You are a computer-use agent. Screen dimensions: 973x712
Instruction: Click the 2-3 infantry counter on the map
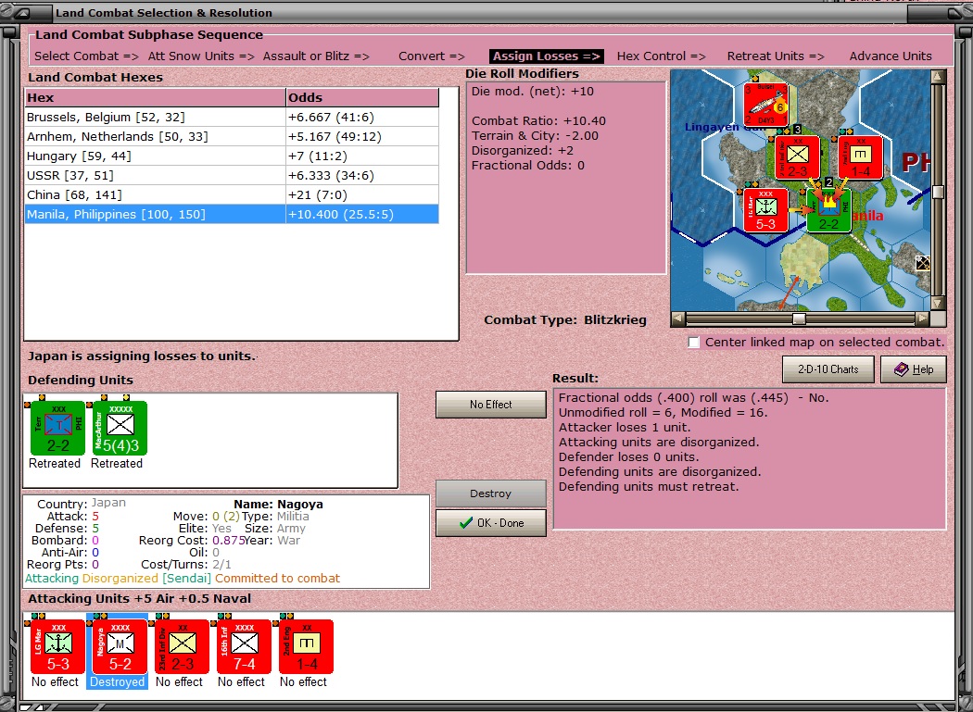[x=797, y=158]
